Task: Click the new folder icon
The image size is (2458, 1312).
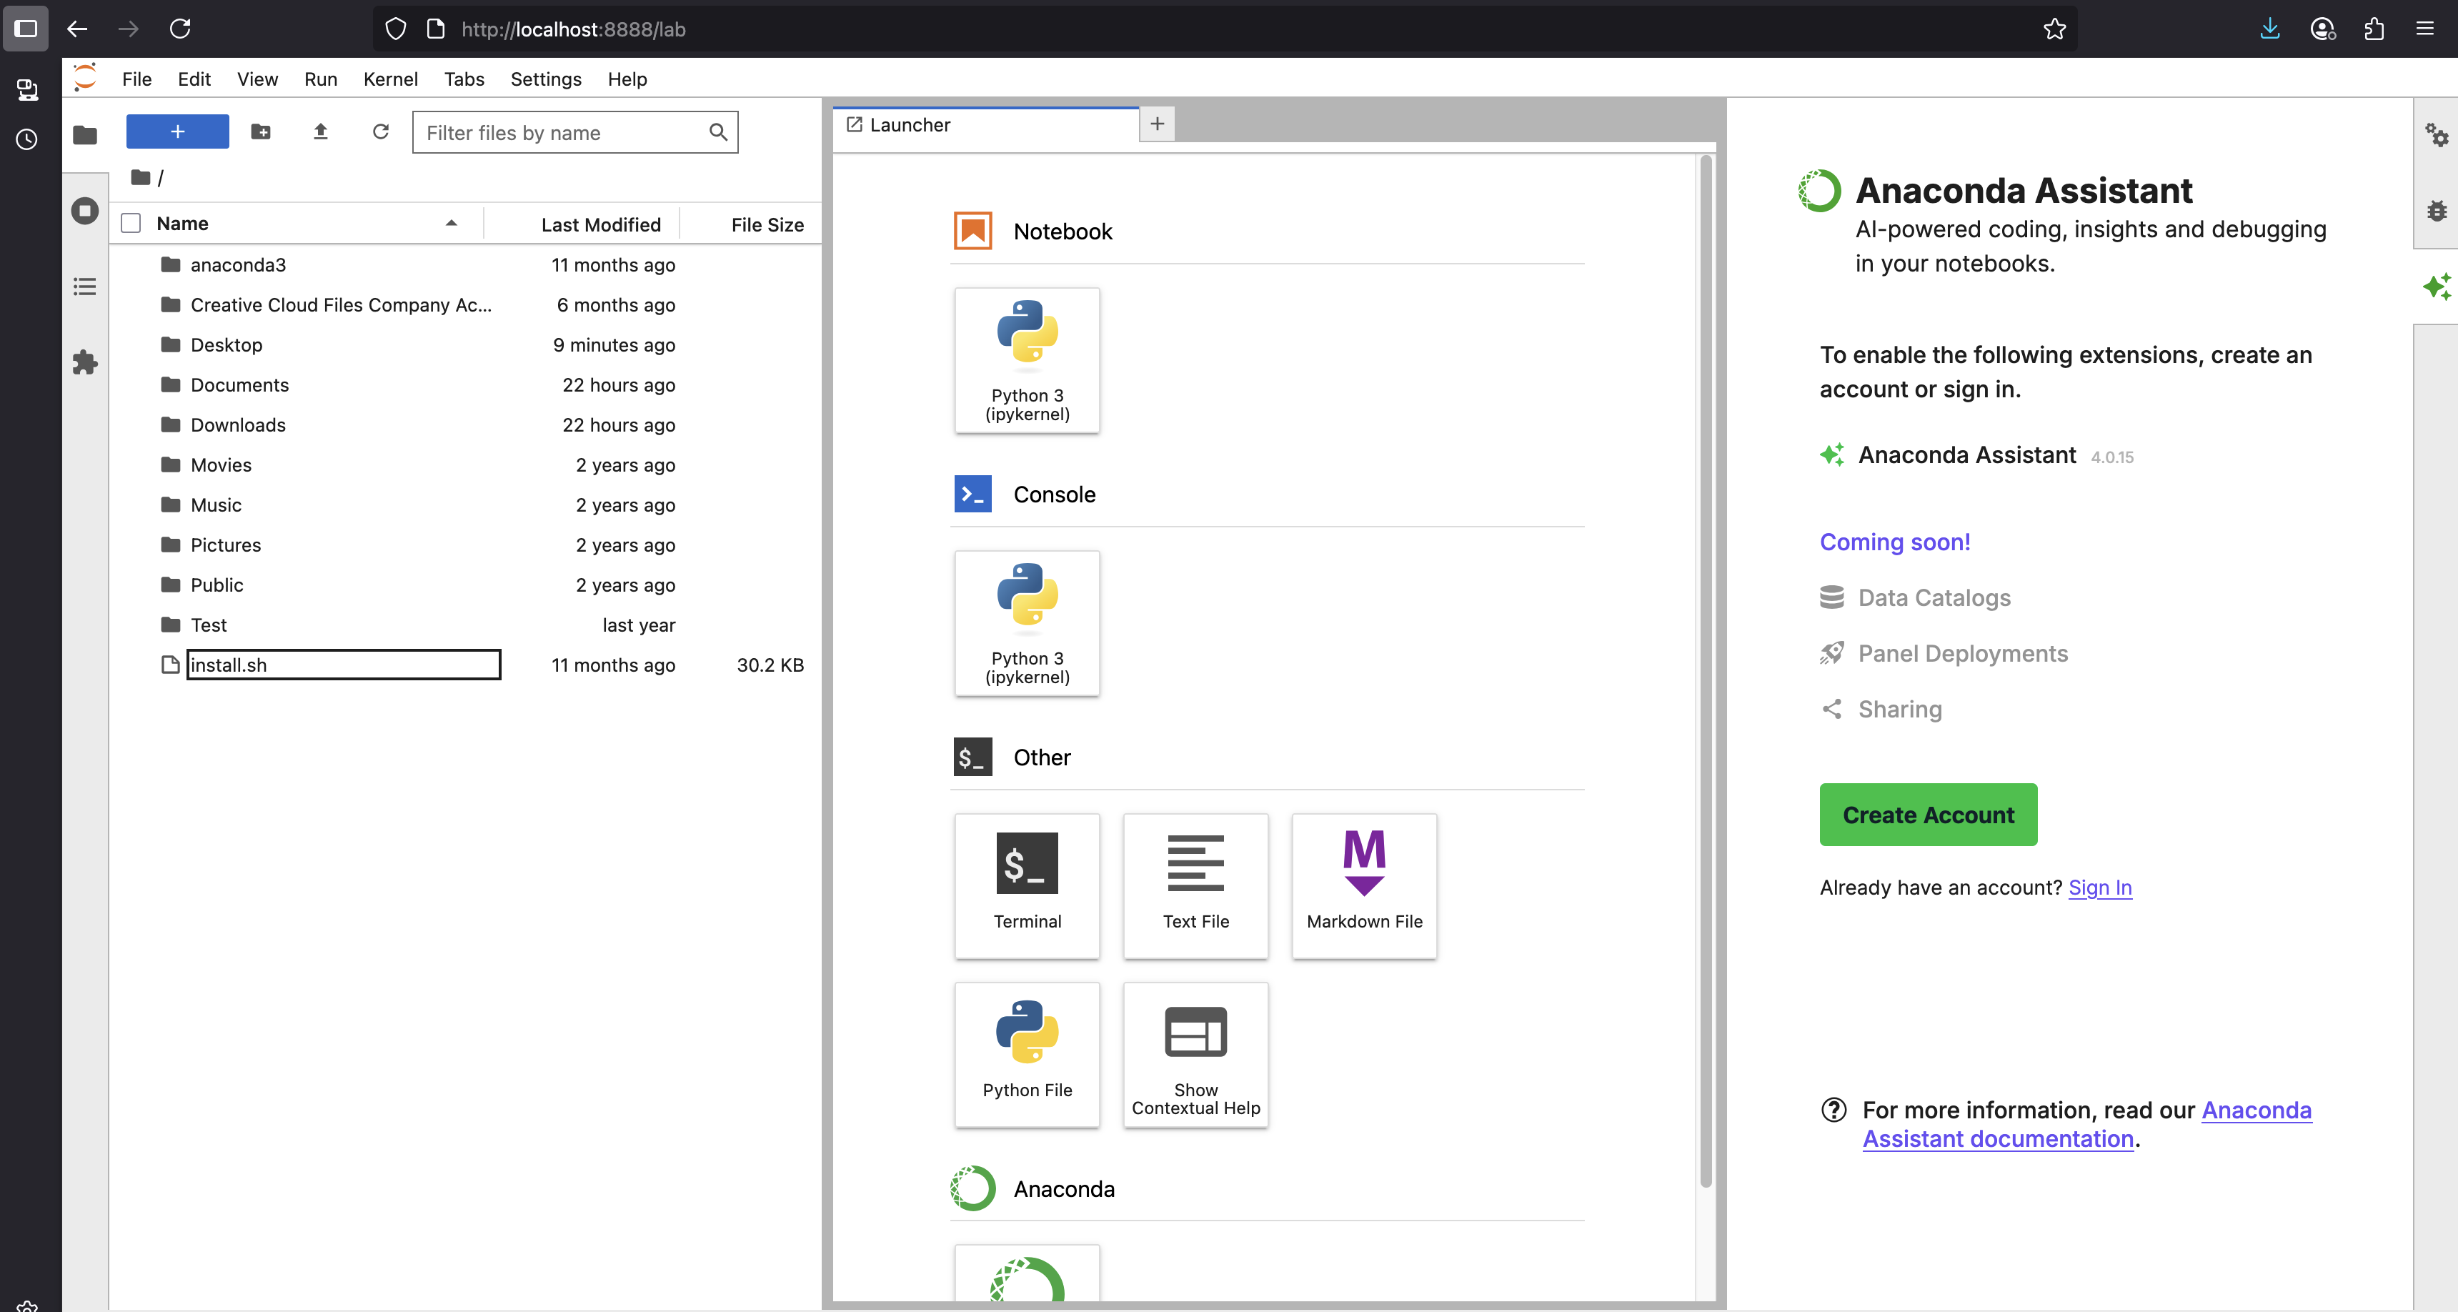Action: tap(261, 131)
